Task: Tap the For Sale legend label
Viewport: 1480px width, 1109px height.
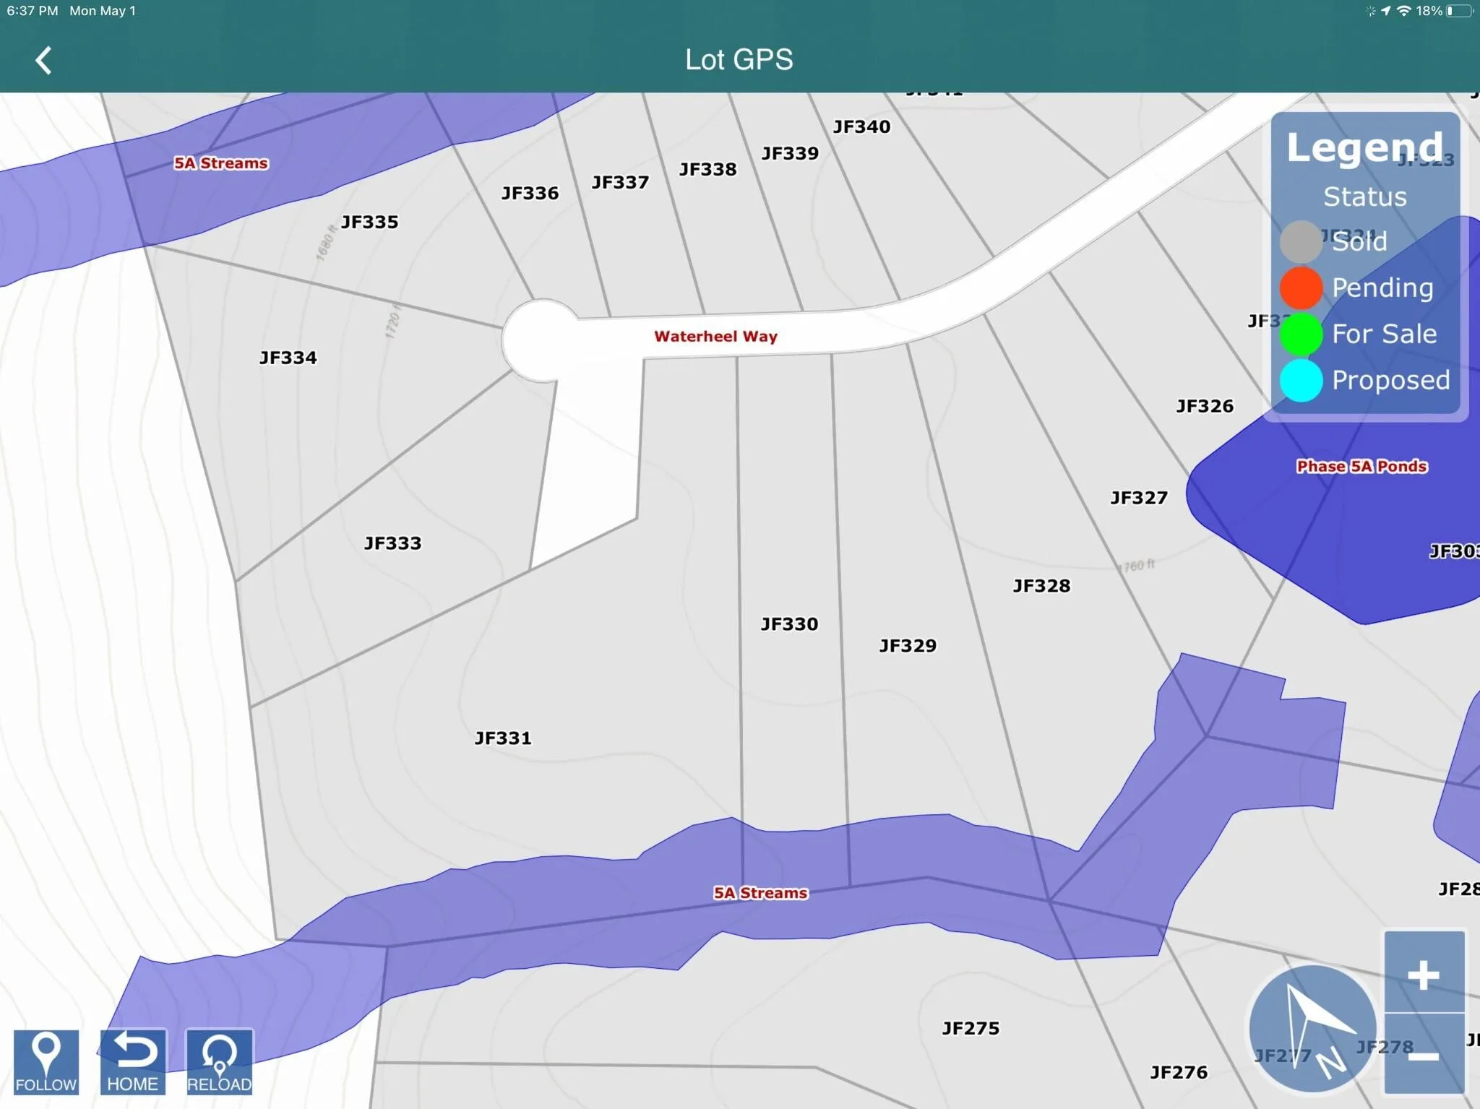Action: click(1384, 334)
